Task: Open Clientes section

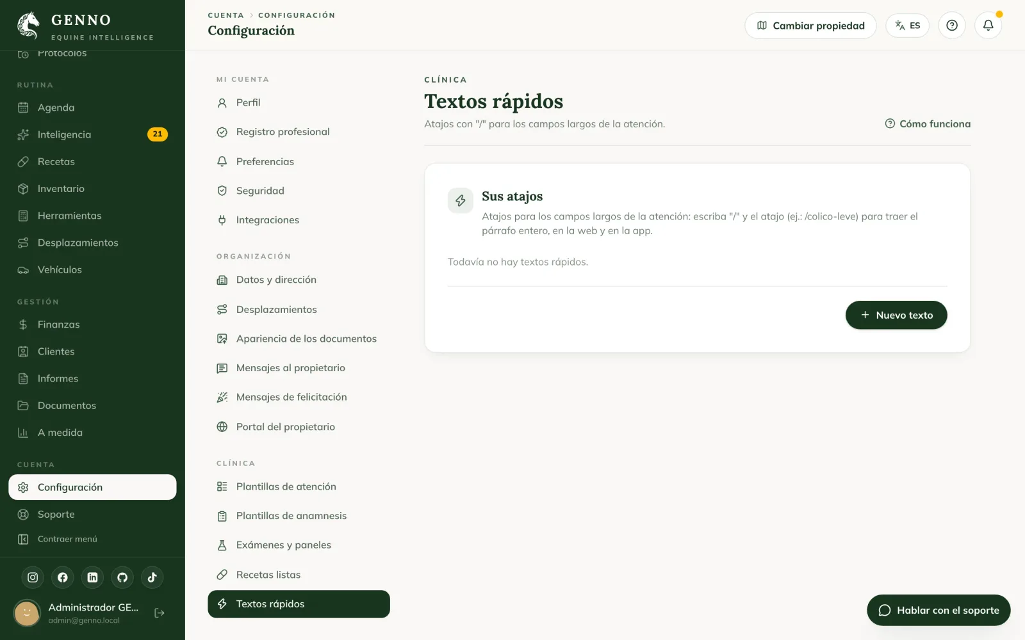Action: point(92,351)
